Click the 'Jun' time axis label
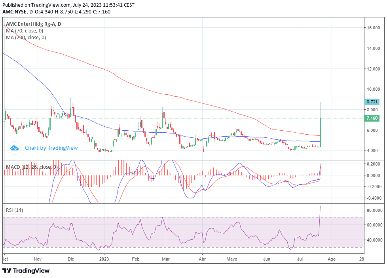Screen dimensions: 387x278 click(267, 259)
